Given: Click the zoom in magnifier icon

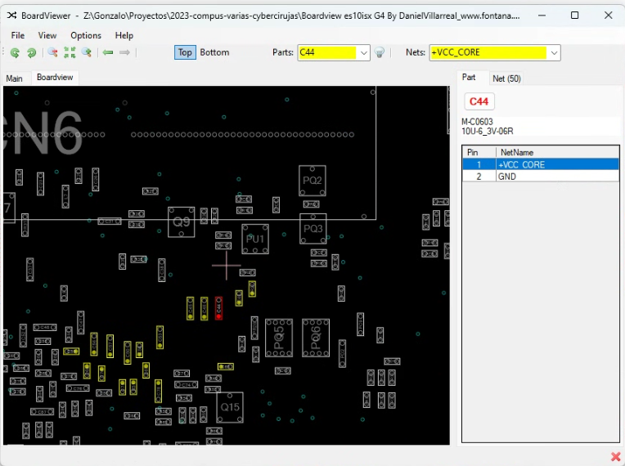Looking at the screenshot, I should (x=87, y=52).
